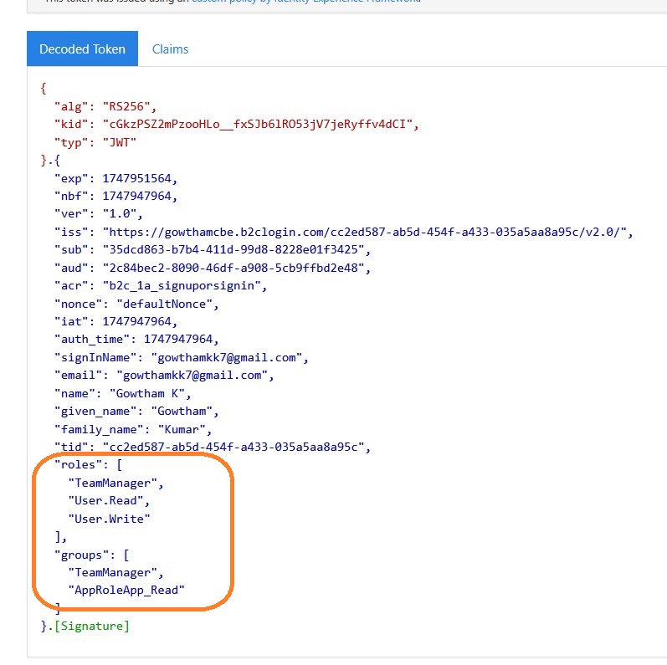Switch to the Claims tab
The width and height of the screenshot is (667, 665).
[170, 49]
